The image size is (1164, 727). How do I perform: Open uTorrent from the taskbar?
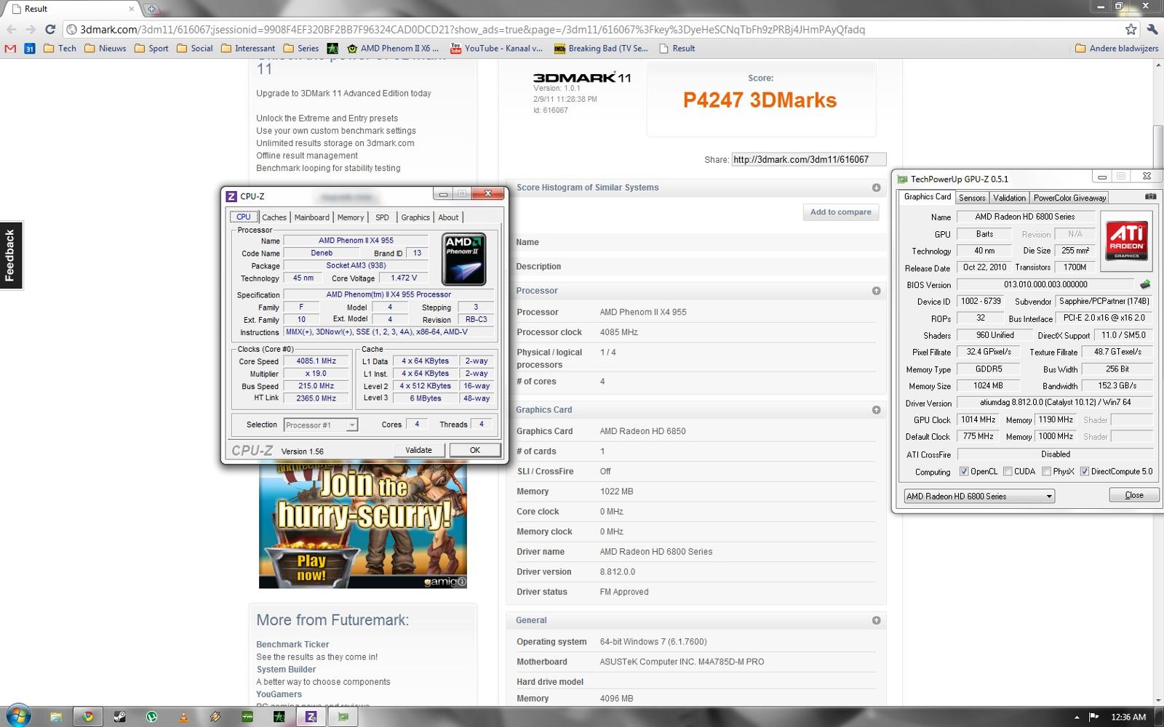point(151,717)
